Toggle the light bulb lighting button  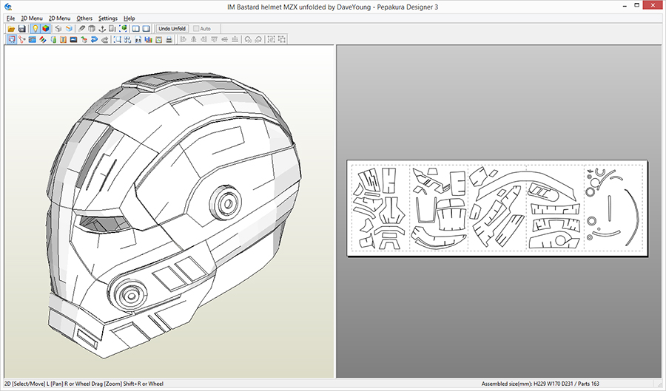coord(36,29)
